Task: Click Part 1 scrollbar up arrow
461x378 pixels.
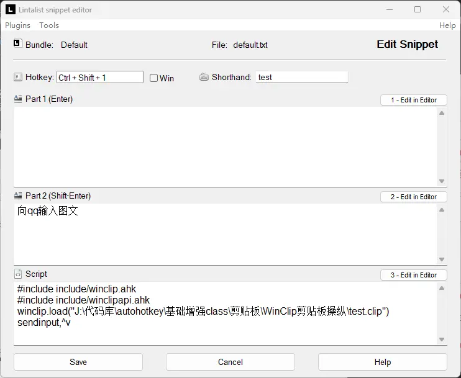Action: coord(442,113)
